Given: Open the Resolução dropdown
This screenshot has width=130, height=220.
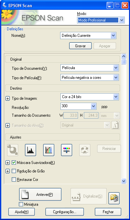Looking at the screenshot, I should coord(94,106).
